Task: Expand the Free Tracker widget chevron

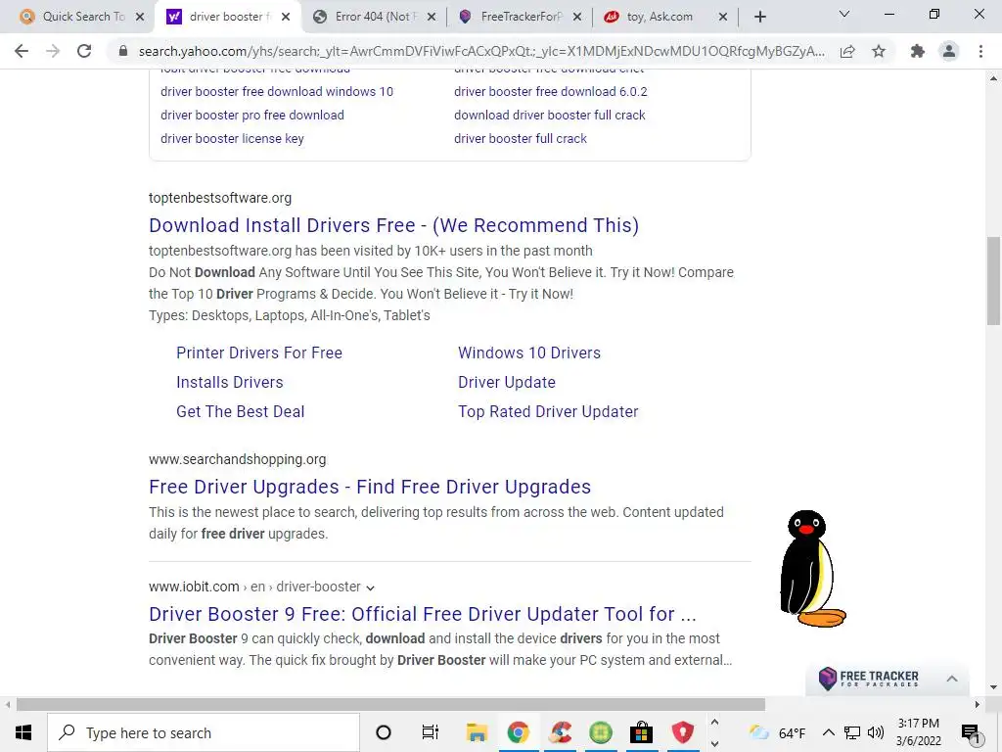Action: click(951, 679)
